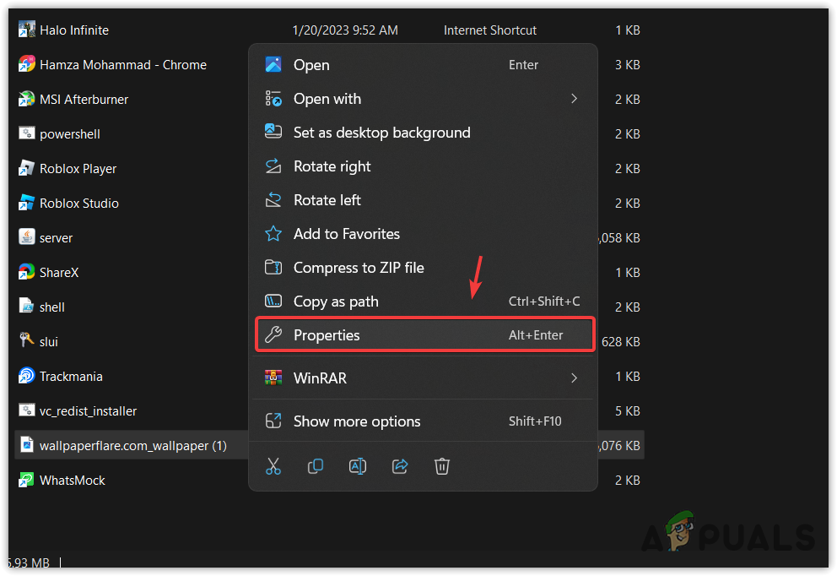Select the Halo Infinite file name
The height and width of the screenshot is (576, 837).
74,30
